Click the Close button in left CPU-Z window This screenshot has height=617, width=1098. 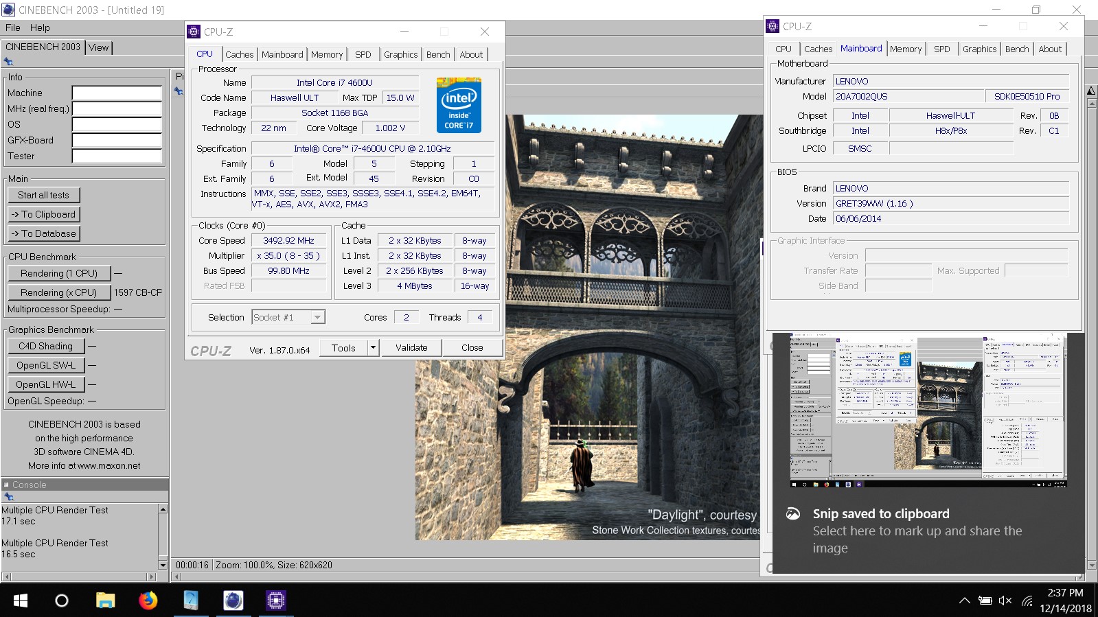(x=472, y=348)
